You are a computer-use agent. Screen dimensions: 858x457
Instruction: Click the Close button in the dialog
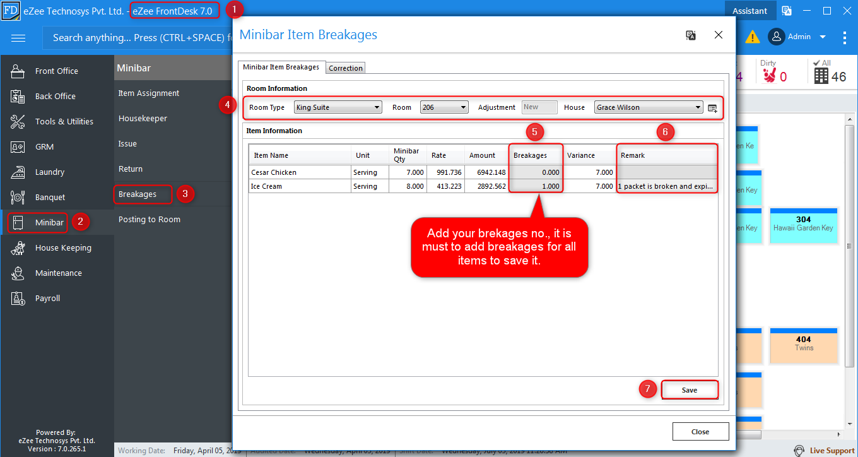[x=700, y=432]
